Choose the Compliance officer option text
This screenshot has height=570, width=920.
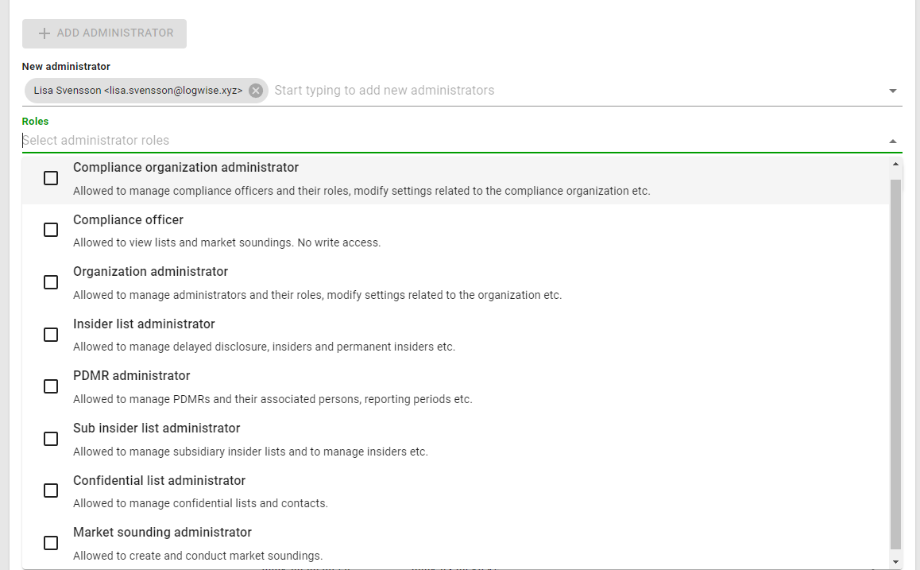[x=128, y=219]
